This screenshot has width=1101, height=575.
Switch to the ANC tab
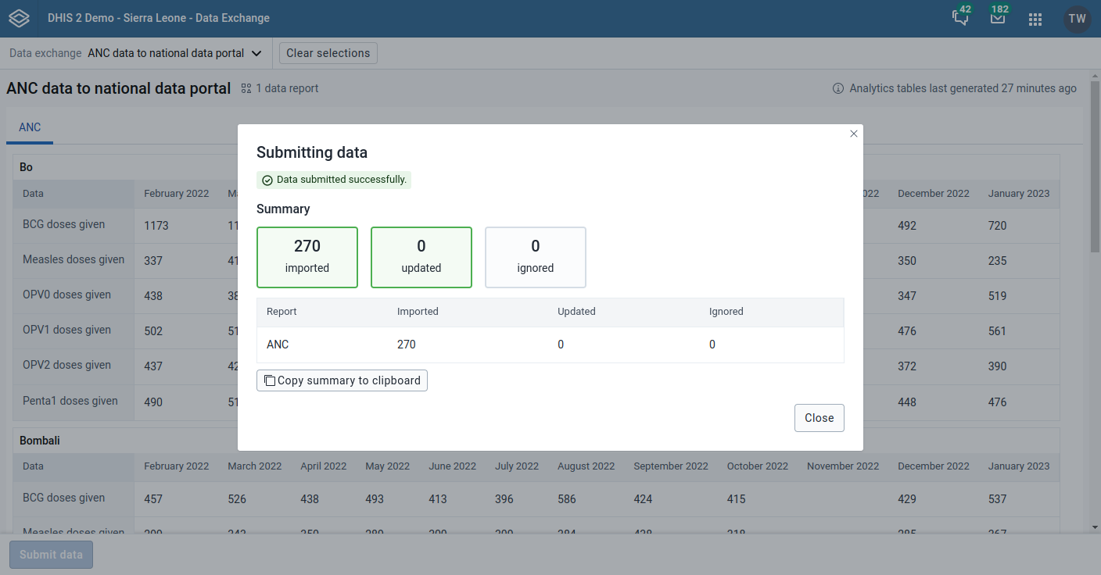30,127
